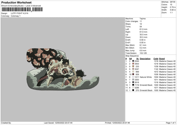Click the thread code "1036"

(x=156, y=75)
